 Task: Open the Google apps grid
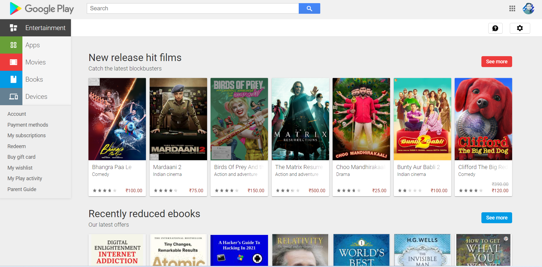tap(512, 9)
